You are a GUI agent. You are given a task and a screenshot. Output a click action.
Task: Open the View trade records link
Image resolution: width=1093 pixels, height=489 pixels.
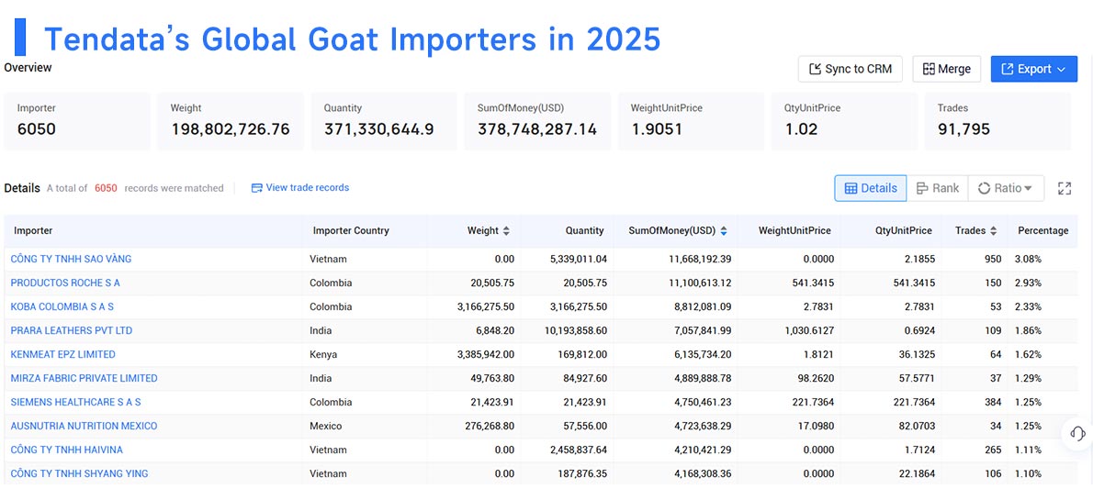[299, 187]
